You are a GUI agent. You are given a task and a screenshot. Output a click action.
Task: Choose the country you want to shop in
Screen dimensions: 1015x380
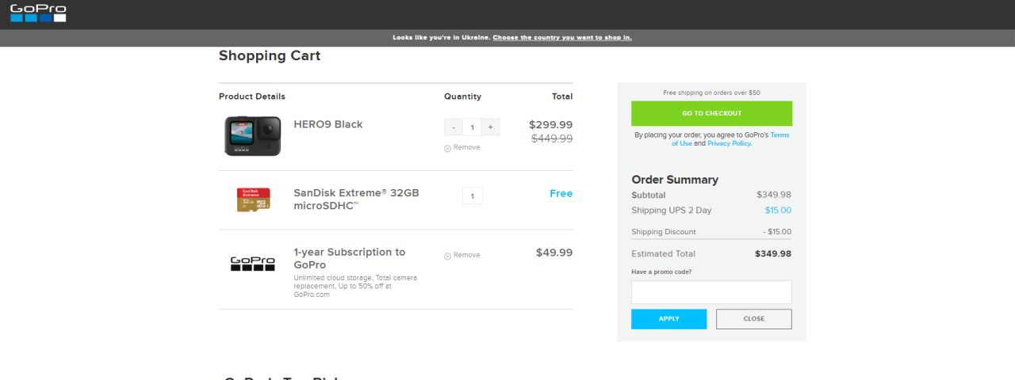point(562,37)
